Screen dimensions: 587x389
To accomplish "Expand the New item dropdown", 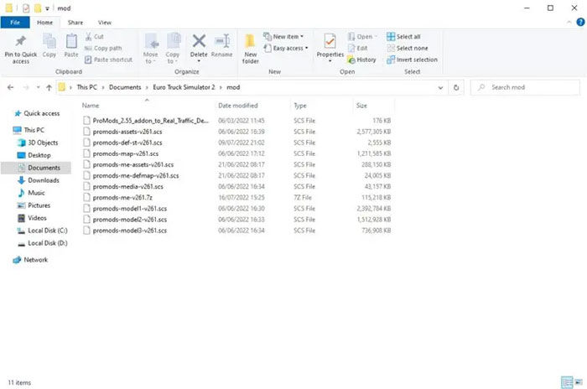I will [285, 37].
